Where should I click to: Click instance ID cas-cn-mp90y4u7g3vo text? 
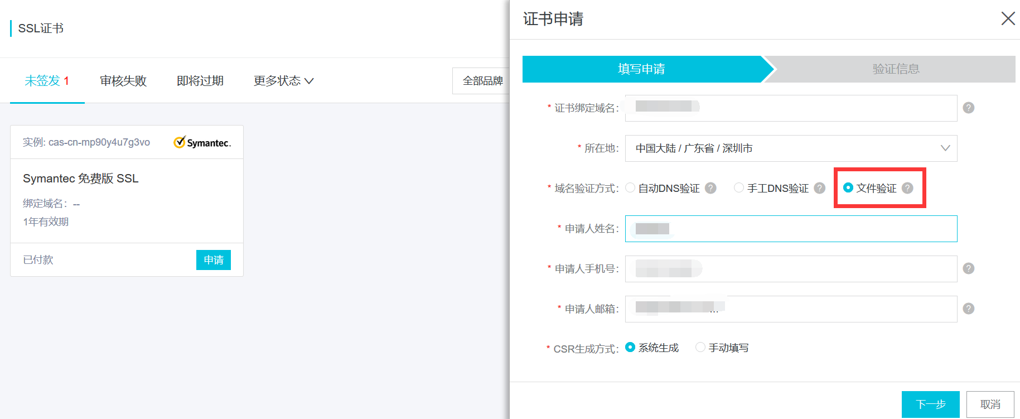(99, 142)
